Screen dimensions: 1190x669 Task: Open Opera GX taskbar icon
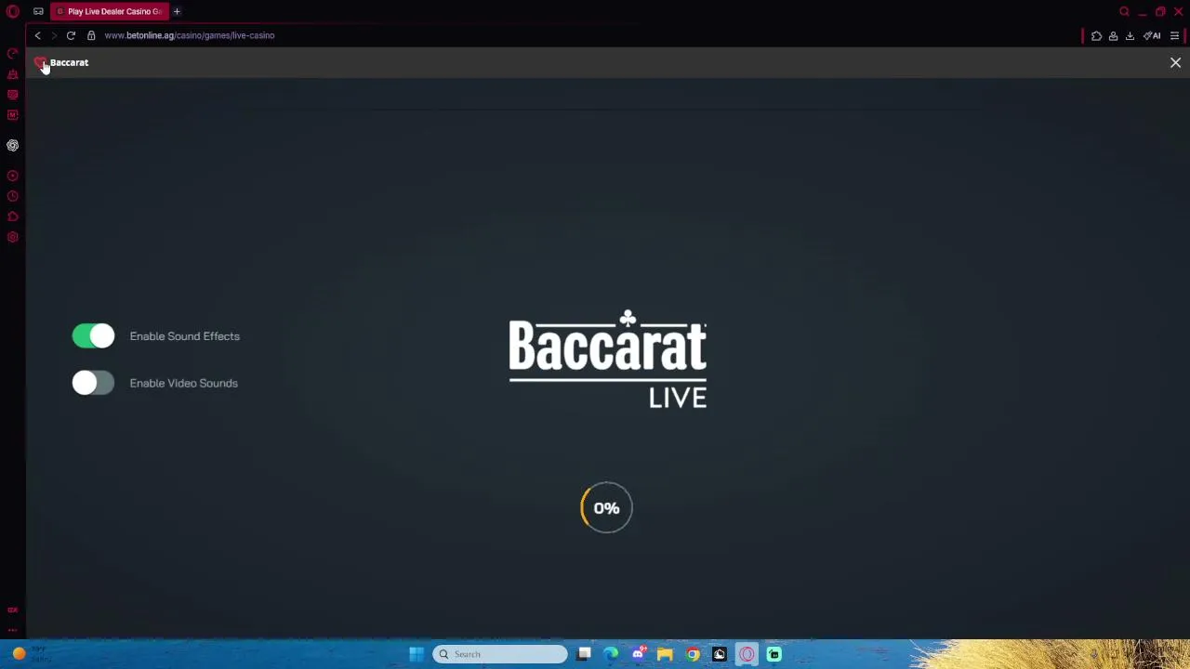[747, 654]
